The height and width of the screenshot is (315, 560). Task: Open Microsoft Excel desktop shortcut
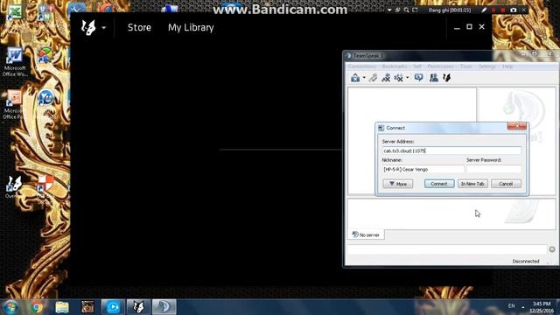coord(15,12)
